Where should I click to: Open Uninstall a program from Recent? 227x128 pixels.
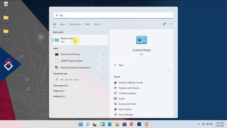point(127,93)
